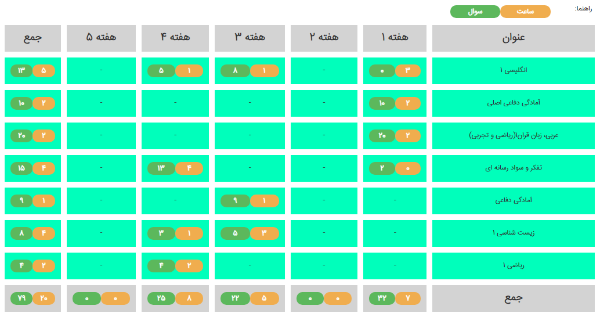Click the green 9-questions badge in آمادگی دفاعی, week 3

point(236,201)
